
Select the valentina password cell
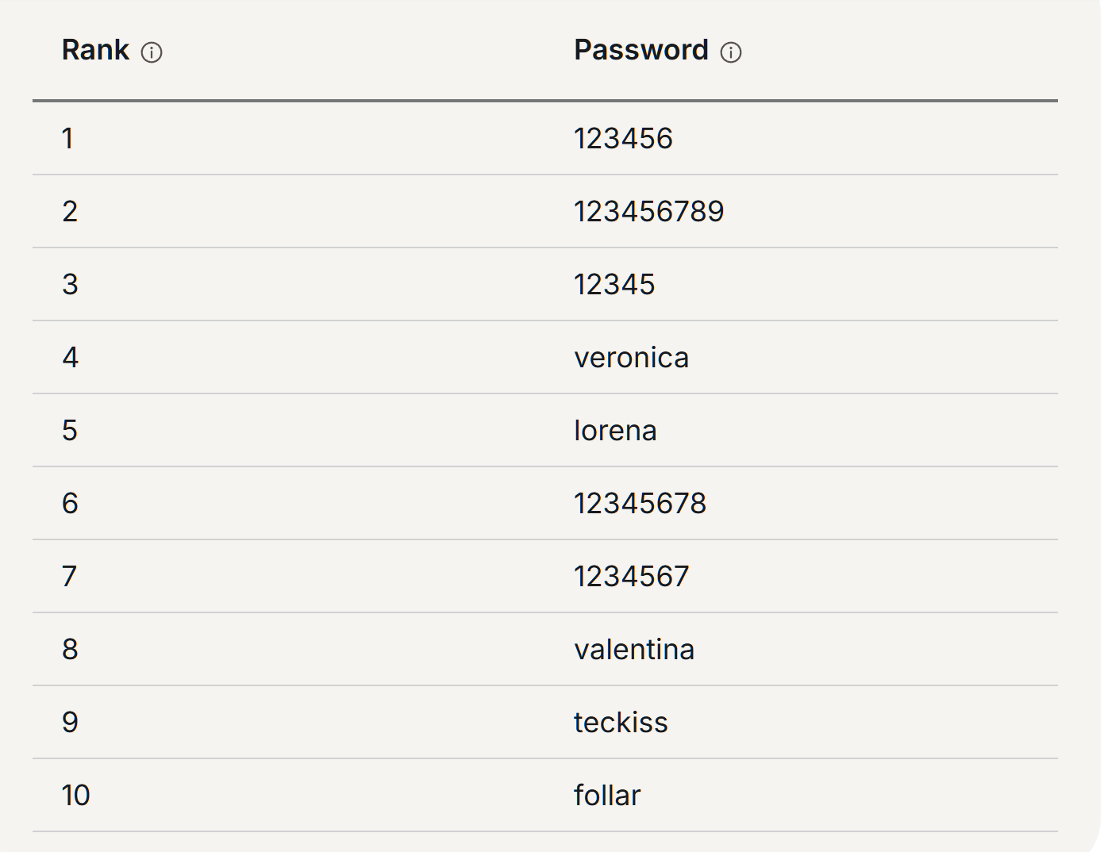634,650
